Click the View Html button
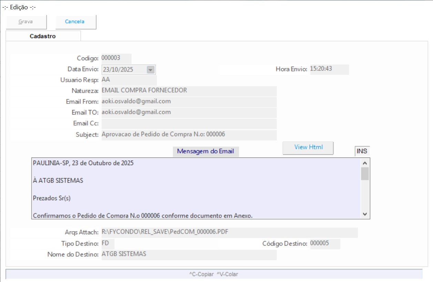This screenshot has width=433, height=282. point(308,148)
